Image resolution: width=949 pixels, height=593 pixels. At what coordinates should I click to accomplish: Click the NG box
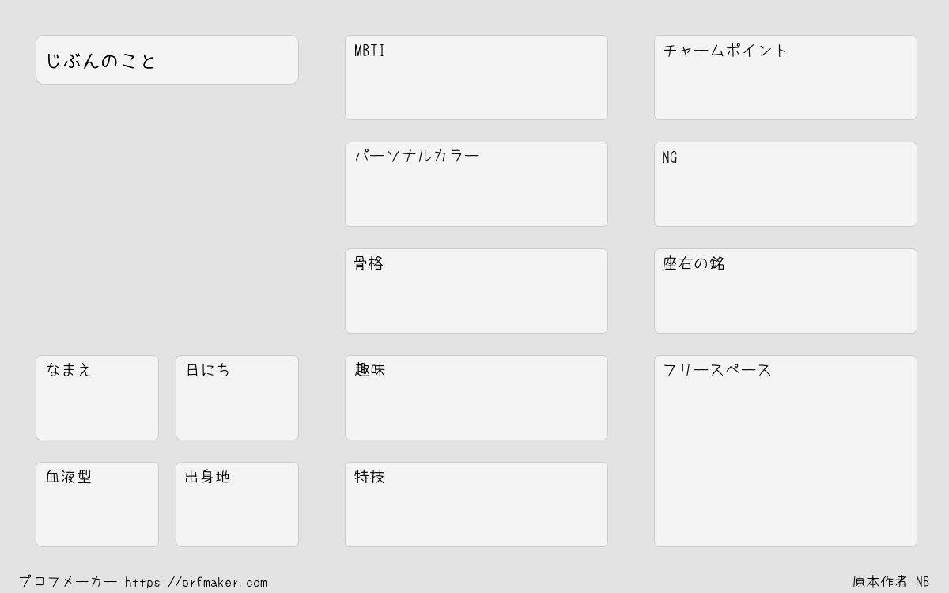tap(785, 184)
